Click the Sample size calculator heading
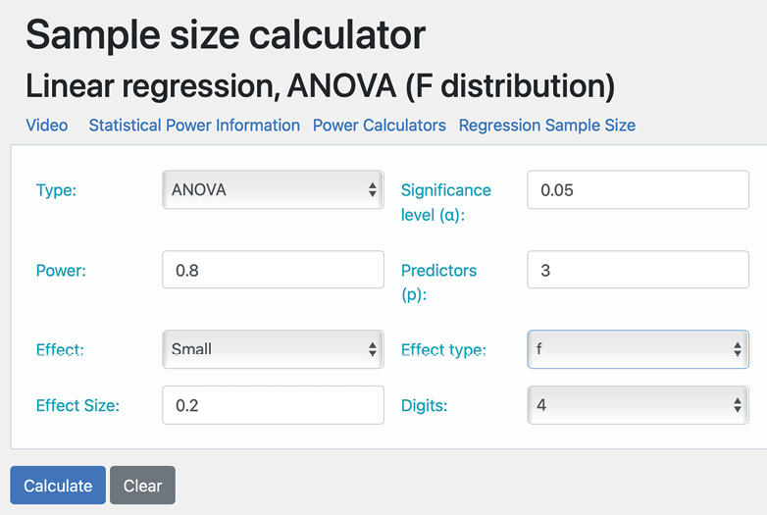This screenshot has width=767, height=515. tap(226, 35)
